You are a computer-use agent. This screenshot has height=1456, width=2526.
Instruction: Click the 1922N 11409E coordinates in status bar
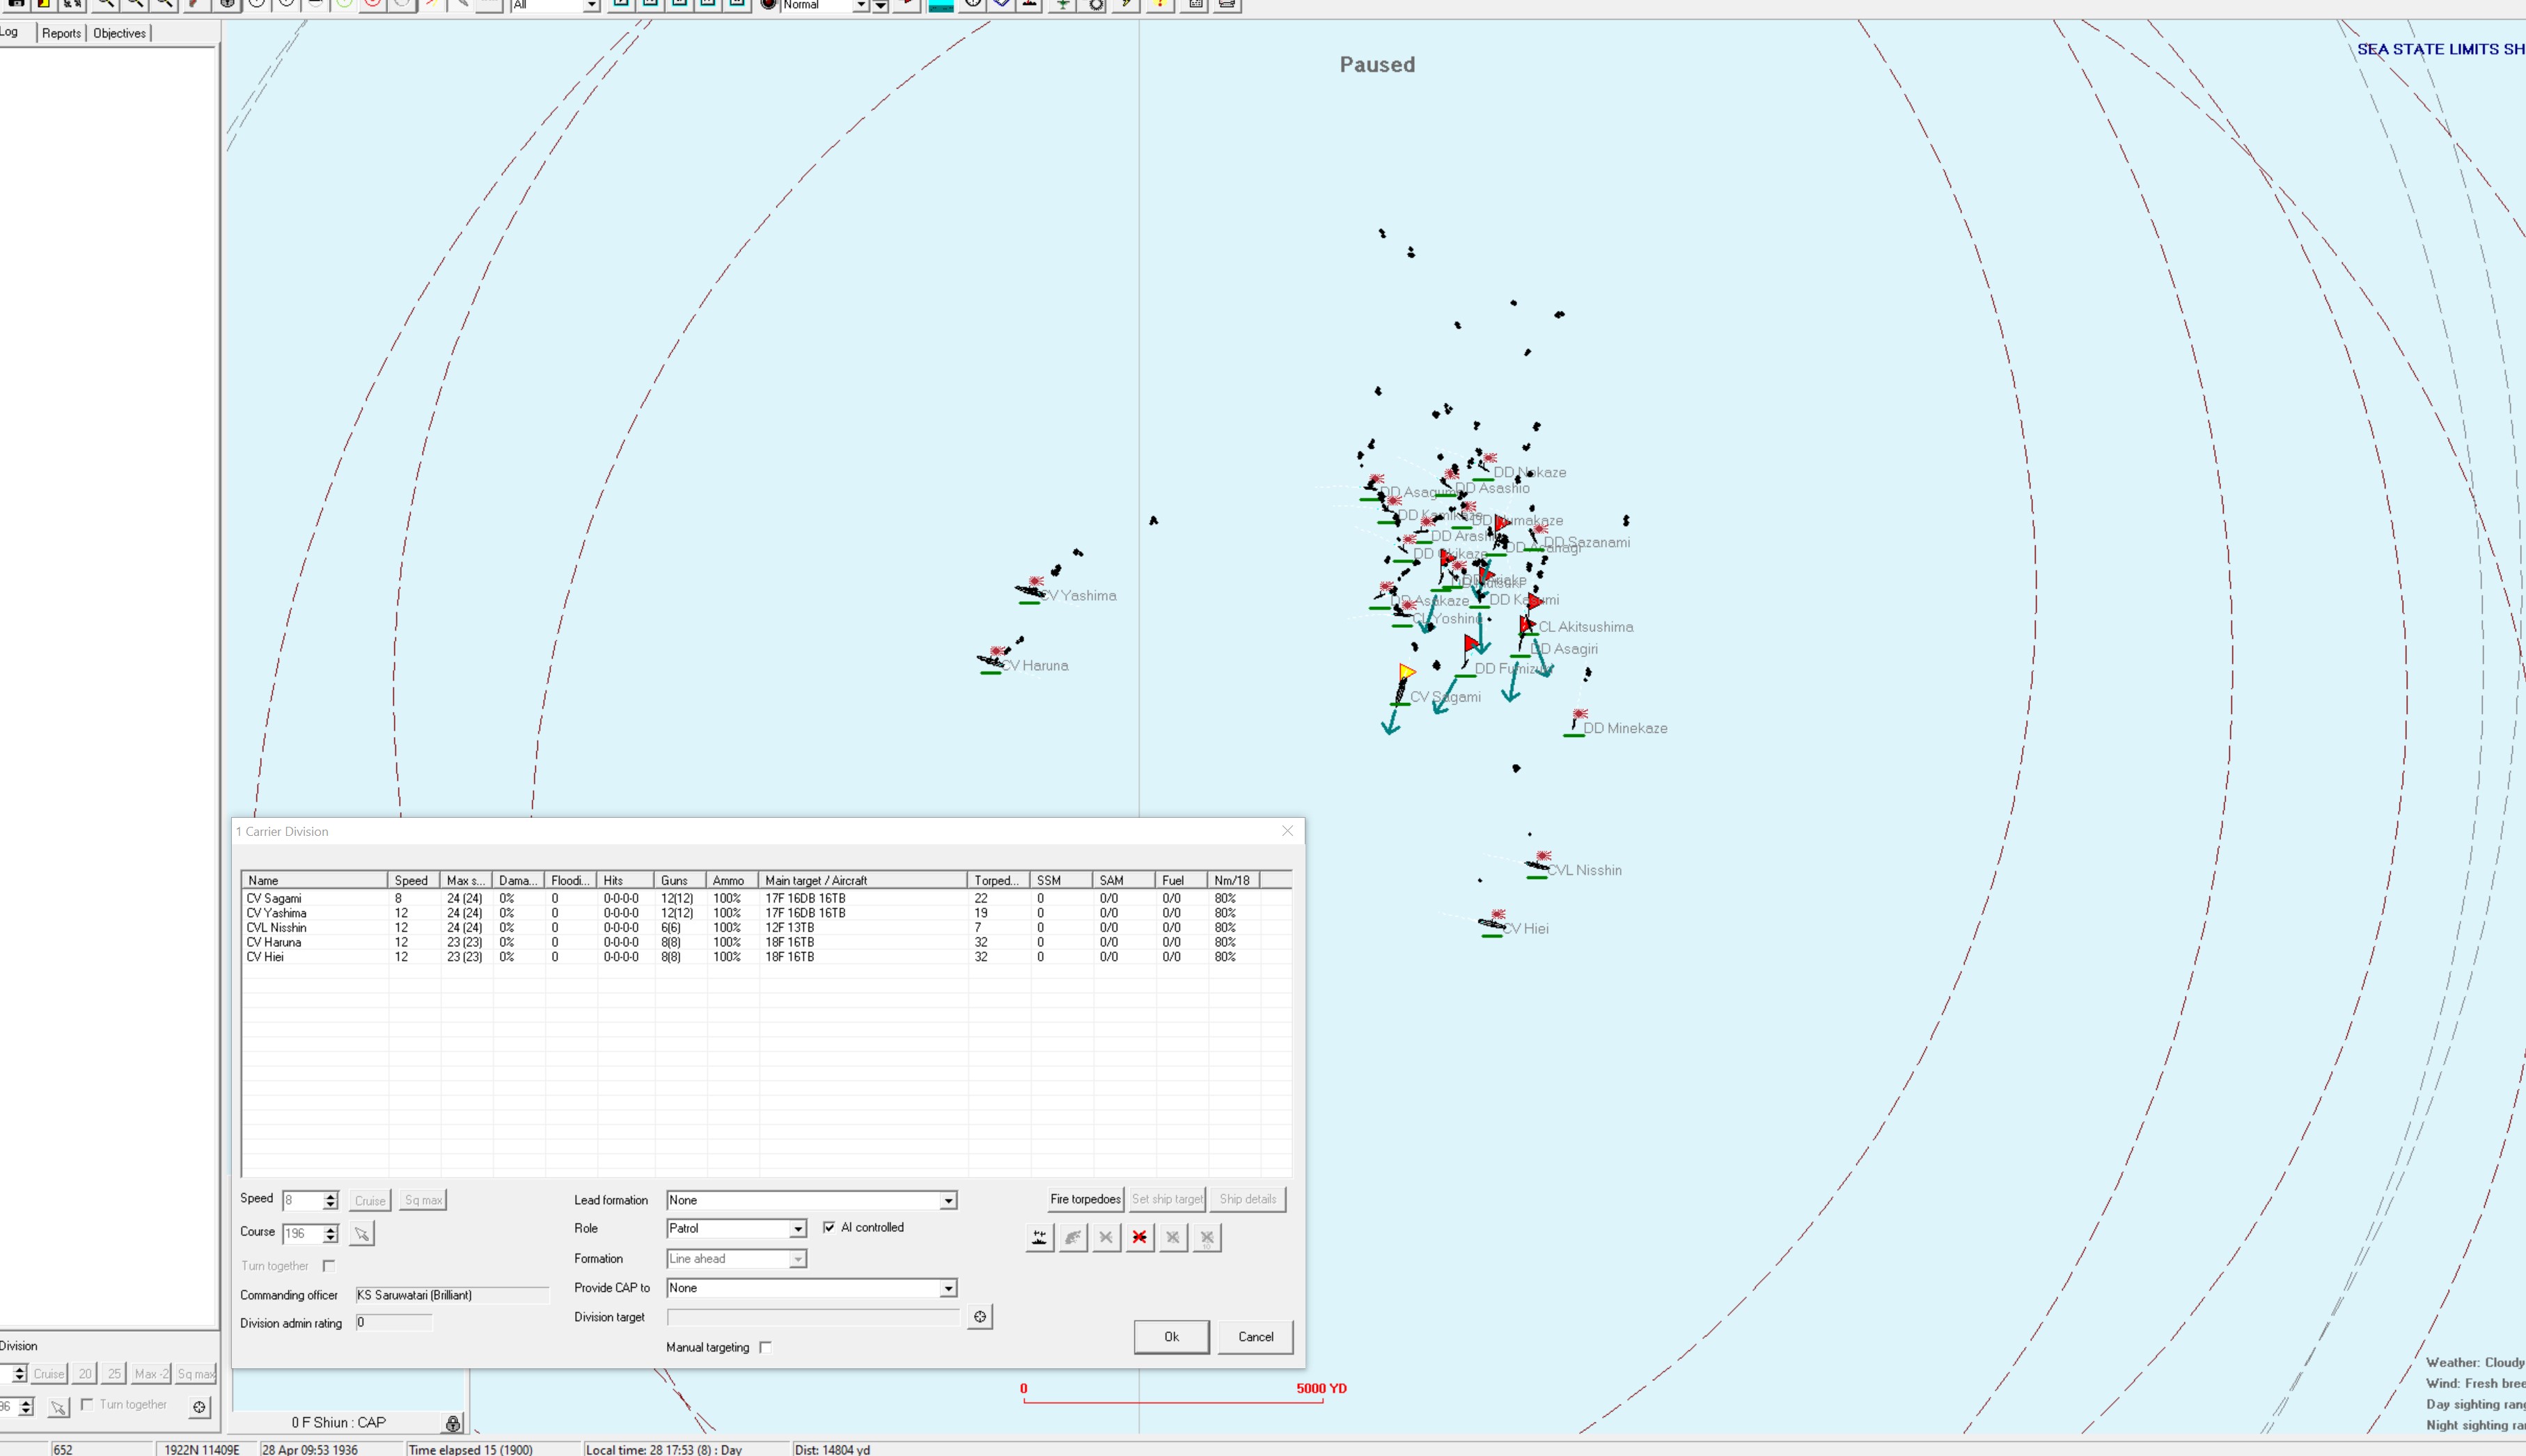pos(202,1449)
